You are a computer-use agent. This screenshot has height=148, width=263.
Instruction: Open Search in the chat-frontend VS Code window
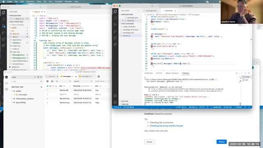pos(4,19)
